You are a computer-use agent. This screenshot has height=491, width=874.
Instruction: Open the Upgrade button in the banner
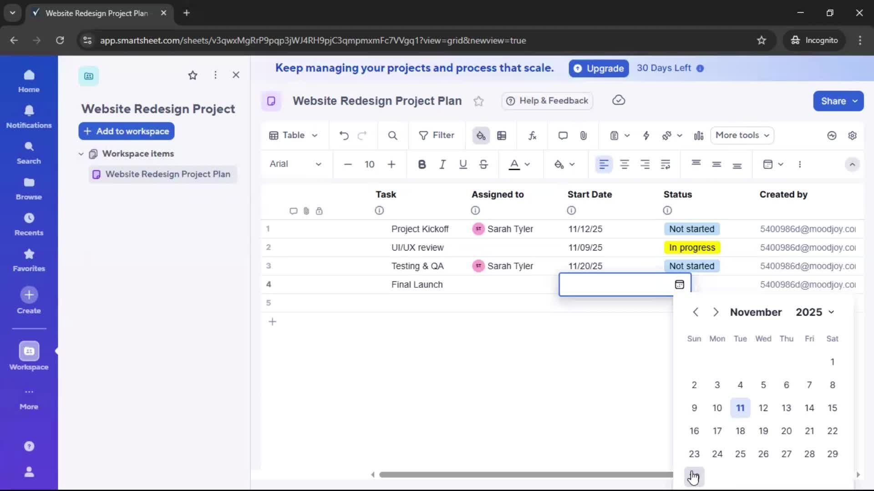click(x=598, y=68)
